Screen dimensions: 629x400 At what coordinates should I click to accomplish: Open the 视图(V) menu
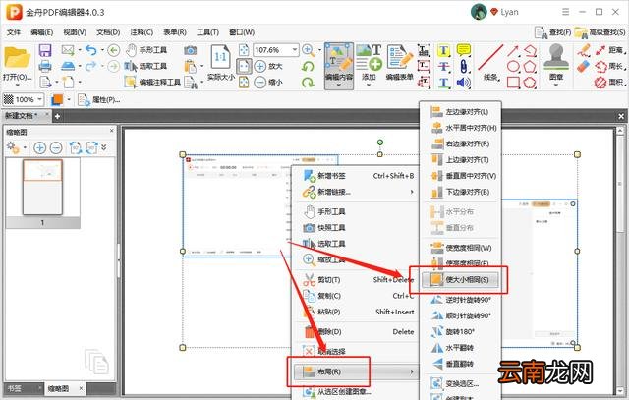click(75, 32)
